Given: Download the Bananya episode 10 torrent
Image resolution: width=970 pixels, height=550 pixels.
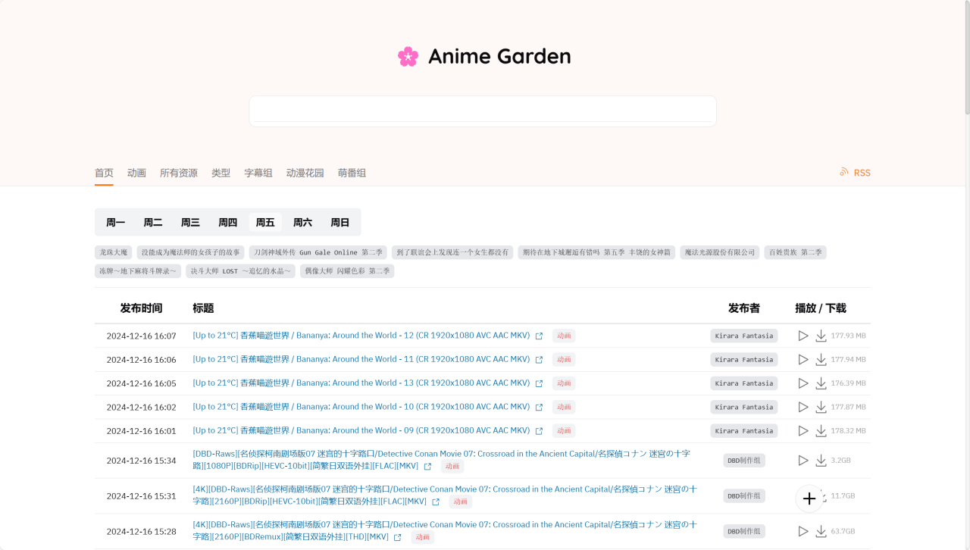Looking at the screenshot, I should (x=821, y=407).
